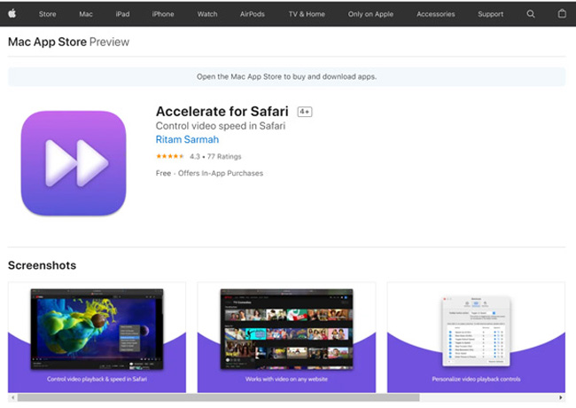Click the Apple logo in the navigation bar
The width and height of the screenshot is (576, 408).
coord(12,14)
